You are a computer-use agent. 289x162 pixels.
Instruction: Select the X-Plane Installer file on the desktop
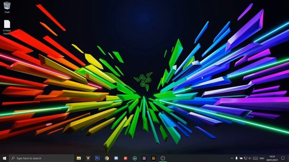point(7,27)
